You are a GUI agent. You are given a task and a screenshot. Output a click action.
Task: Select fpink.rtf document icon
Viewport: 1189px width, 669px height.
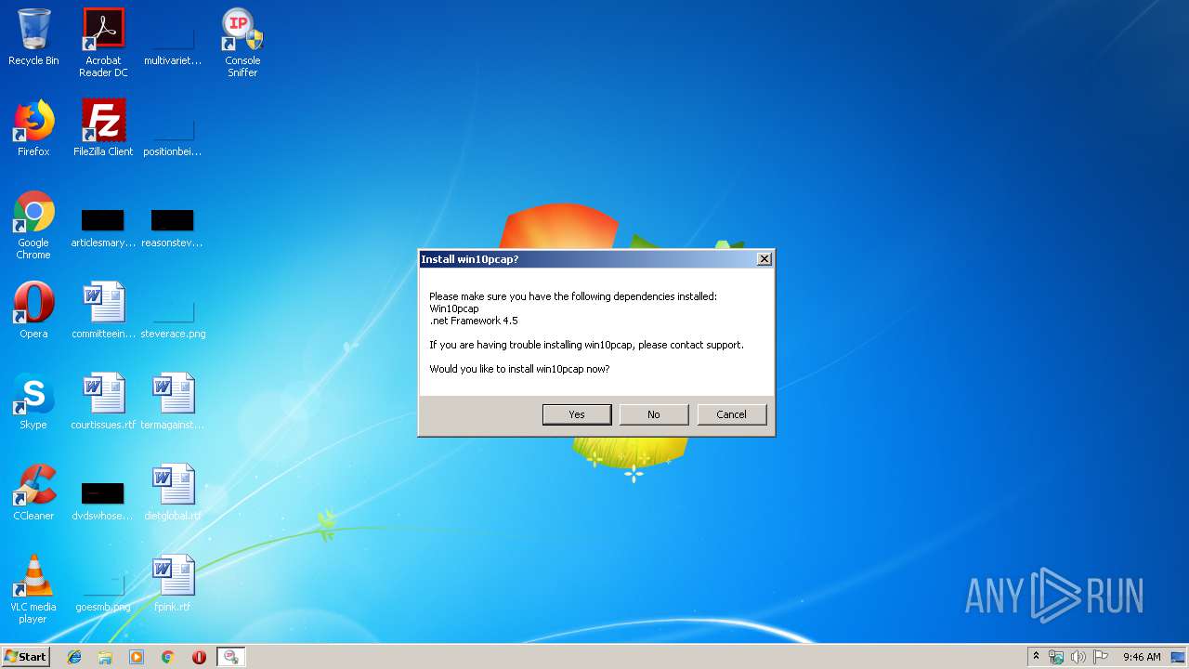coord(173,584)
